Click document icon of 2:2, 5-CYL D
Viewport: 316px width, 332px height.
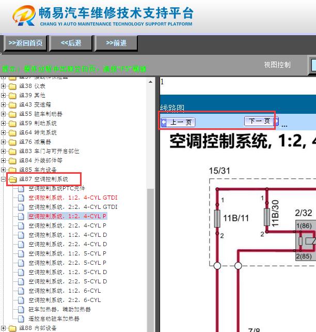point(21,282)
